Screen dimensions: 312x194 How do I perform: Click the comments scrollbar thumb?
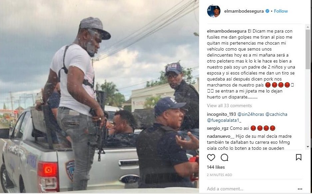308,49
